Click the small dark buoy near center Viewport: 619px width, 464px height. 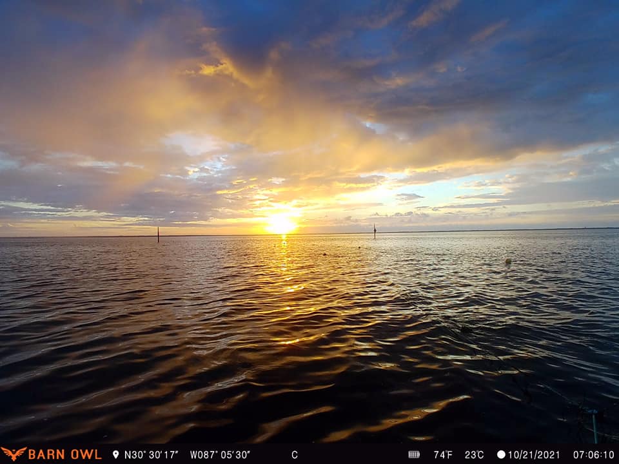(325, 253)
